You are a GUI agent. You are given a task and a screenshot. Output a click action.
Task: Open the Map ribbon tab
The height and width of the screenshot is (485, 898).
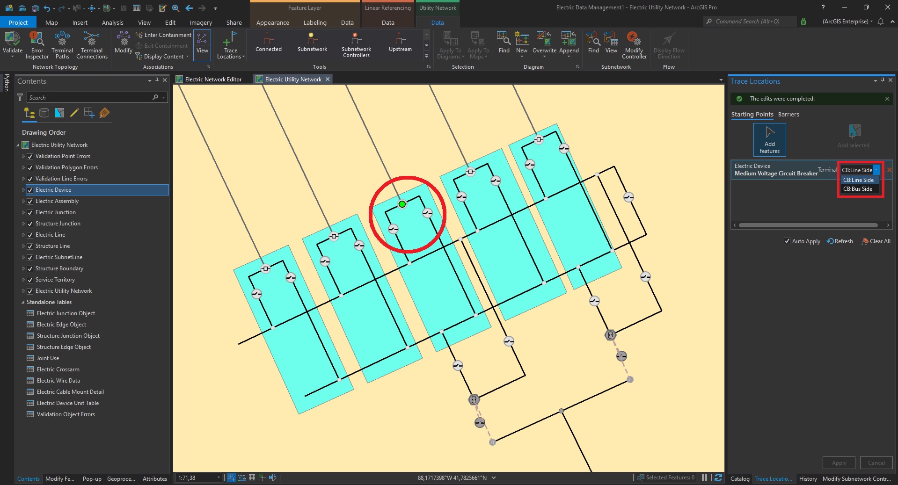point(51,22)
